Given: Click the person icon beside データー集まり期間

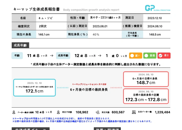Looking at the screenshot, I should click(x=14, y=112).
